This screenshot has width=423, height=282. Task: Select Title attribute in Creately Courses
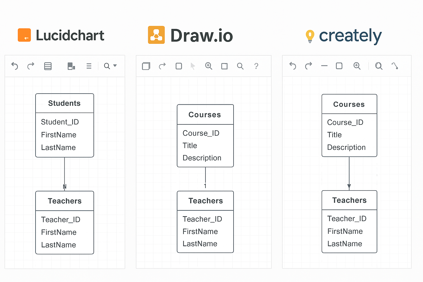[x=334, y=135]
